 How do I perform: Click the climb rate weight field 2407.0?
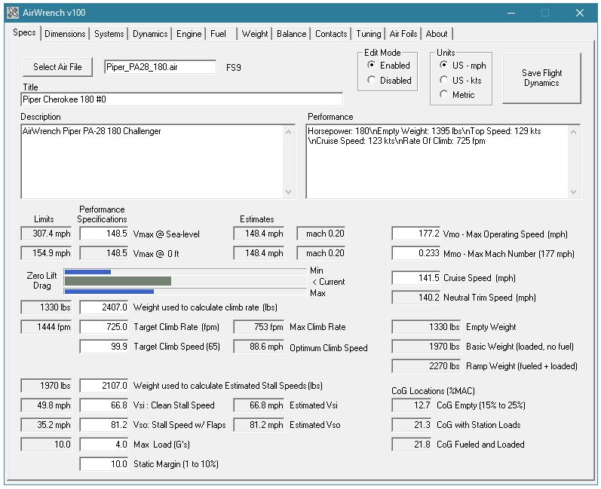[104, 307]
